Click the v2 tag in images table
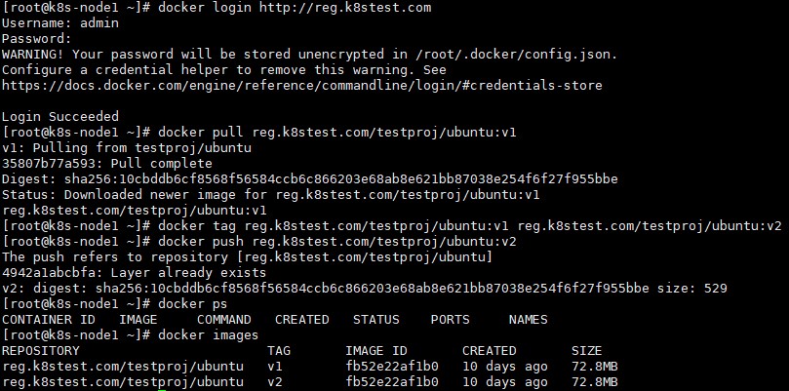 pos(274,381)
